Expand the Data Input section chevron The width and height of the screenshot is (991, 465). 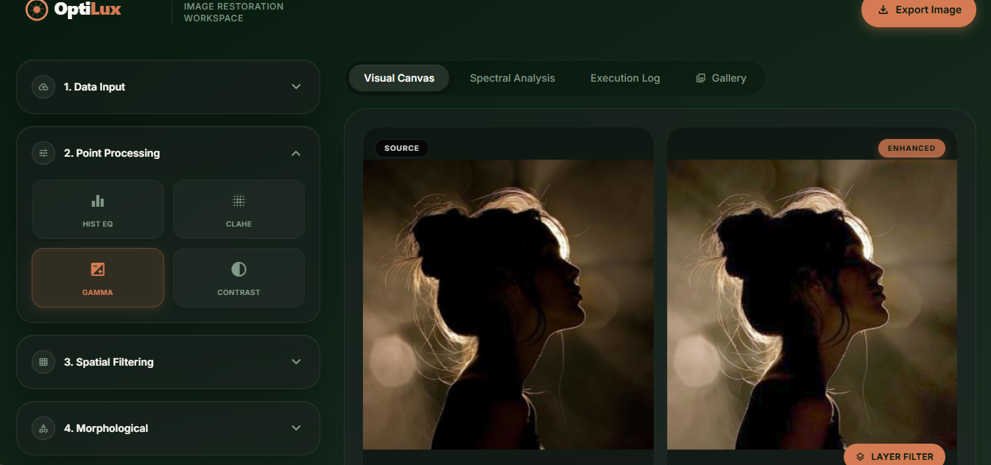click(x=296, y=87)
